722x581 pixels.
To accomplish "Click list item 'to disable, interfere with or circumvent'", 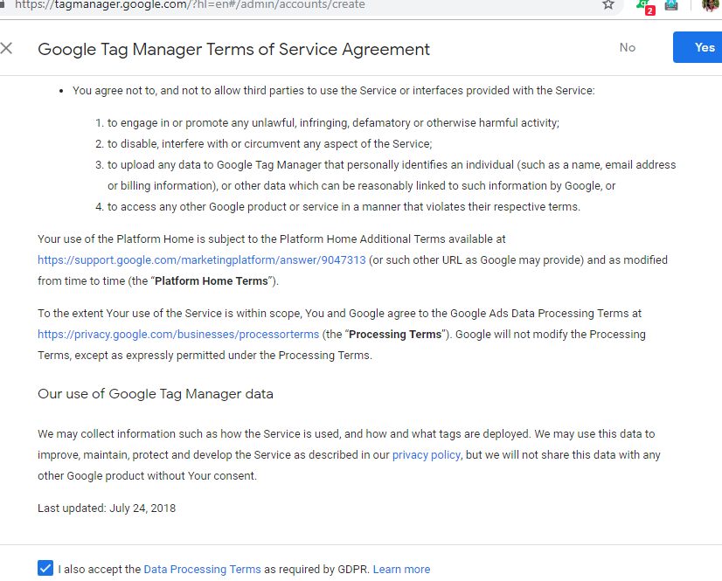I will [x=270, y=144].
